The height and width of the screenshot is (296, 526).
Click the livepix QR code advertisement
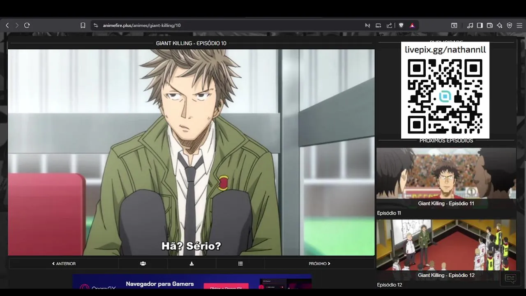(x=445, y=90)
